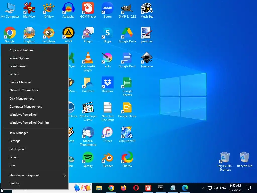The width and height of the screenshot is (257, 193).
Task: Click the Opera taskbar icon
Action: pos(136,188)
